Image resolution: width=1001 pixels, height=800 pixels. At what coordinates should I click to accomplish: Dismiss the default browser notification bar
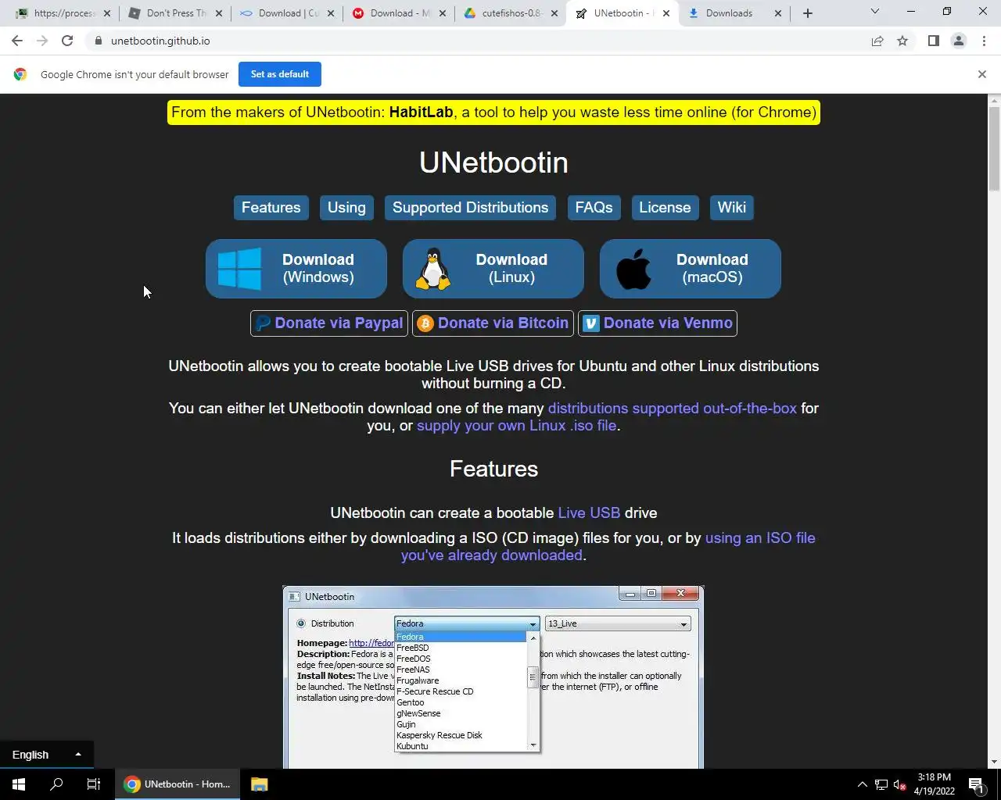982,74
